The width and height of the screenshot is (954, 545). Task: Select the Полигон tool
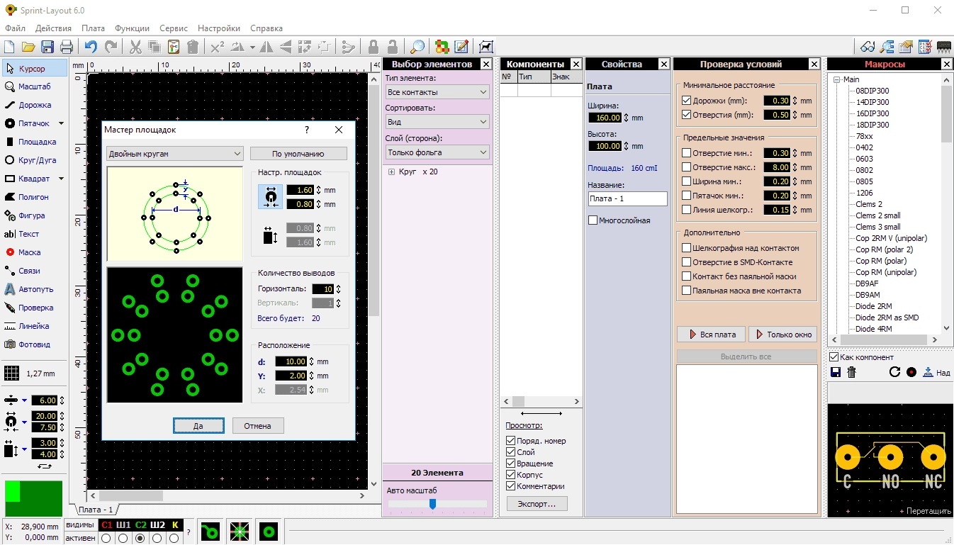point(34,197)
